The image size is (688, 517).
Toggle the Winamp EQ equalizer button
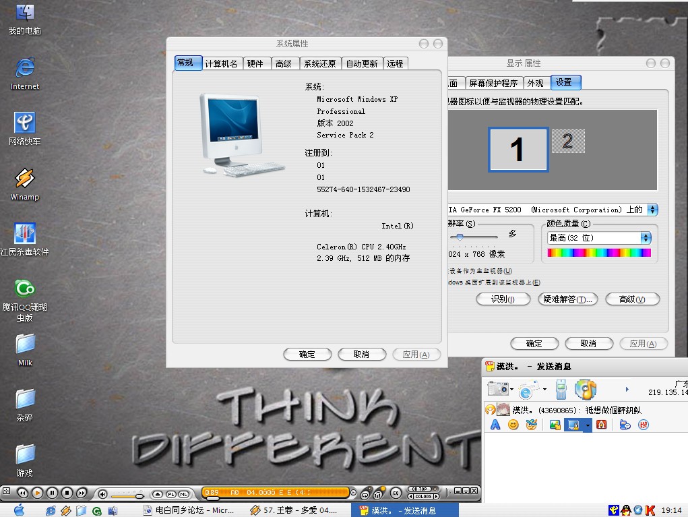point(396,493)
